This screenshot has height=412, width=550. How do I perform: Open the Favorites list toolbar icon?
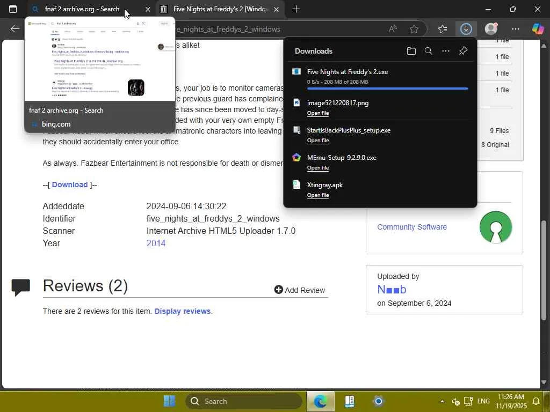[x=443, y=29]
